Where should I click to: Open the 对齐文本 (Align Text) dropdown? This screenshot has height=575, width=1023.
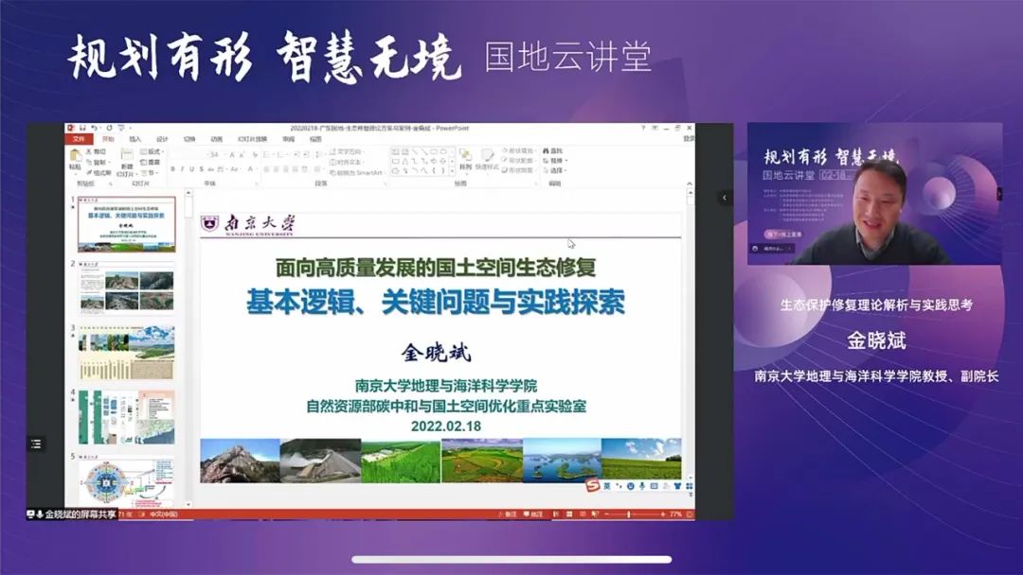click(x=346, y=162)
